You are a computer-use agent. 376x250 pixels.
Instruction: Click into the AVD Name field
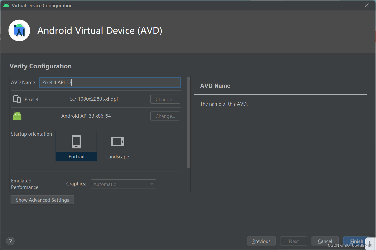[x=110, y=82]
